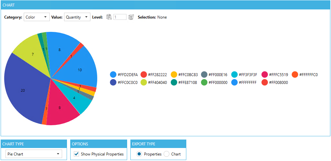This screenshot has height=161, width=331.
Task: Open the Category dropdown
Action: (36, 17)
